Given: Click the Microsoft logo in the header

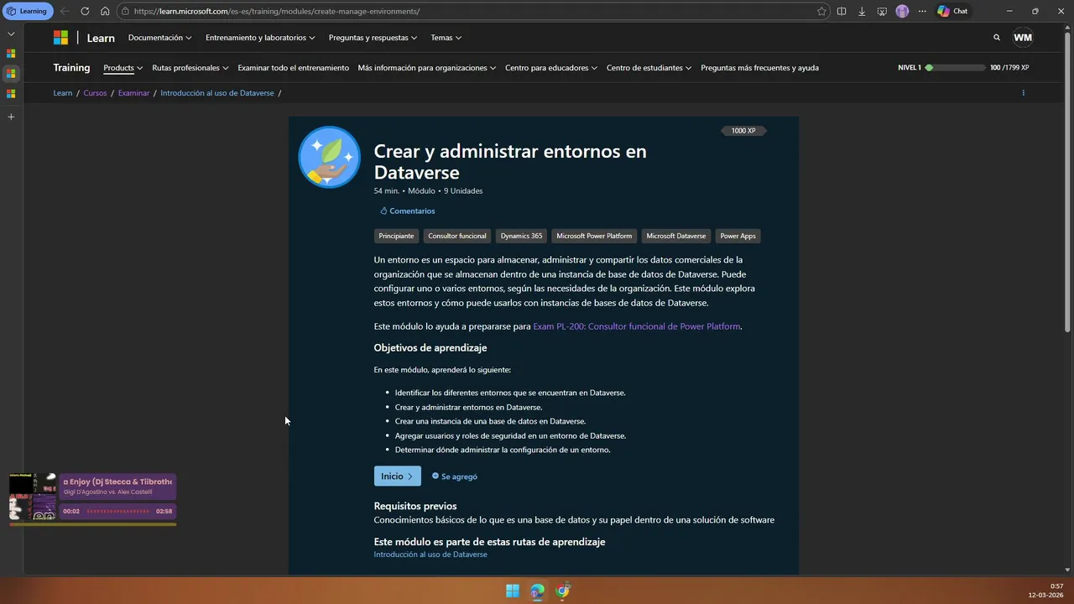Looking at the screenshot, I should tap(60, 38).
